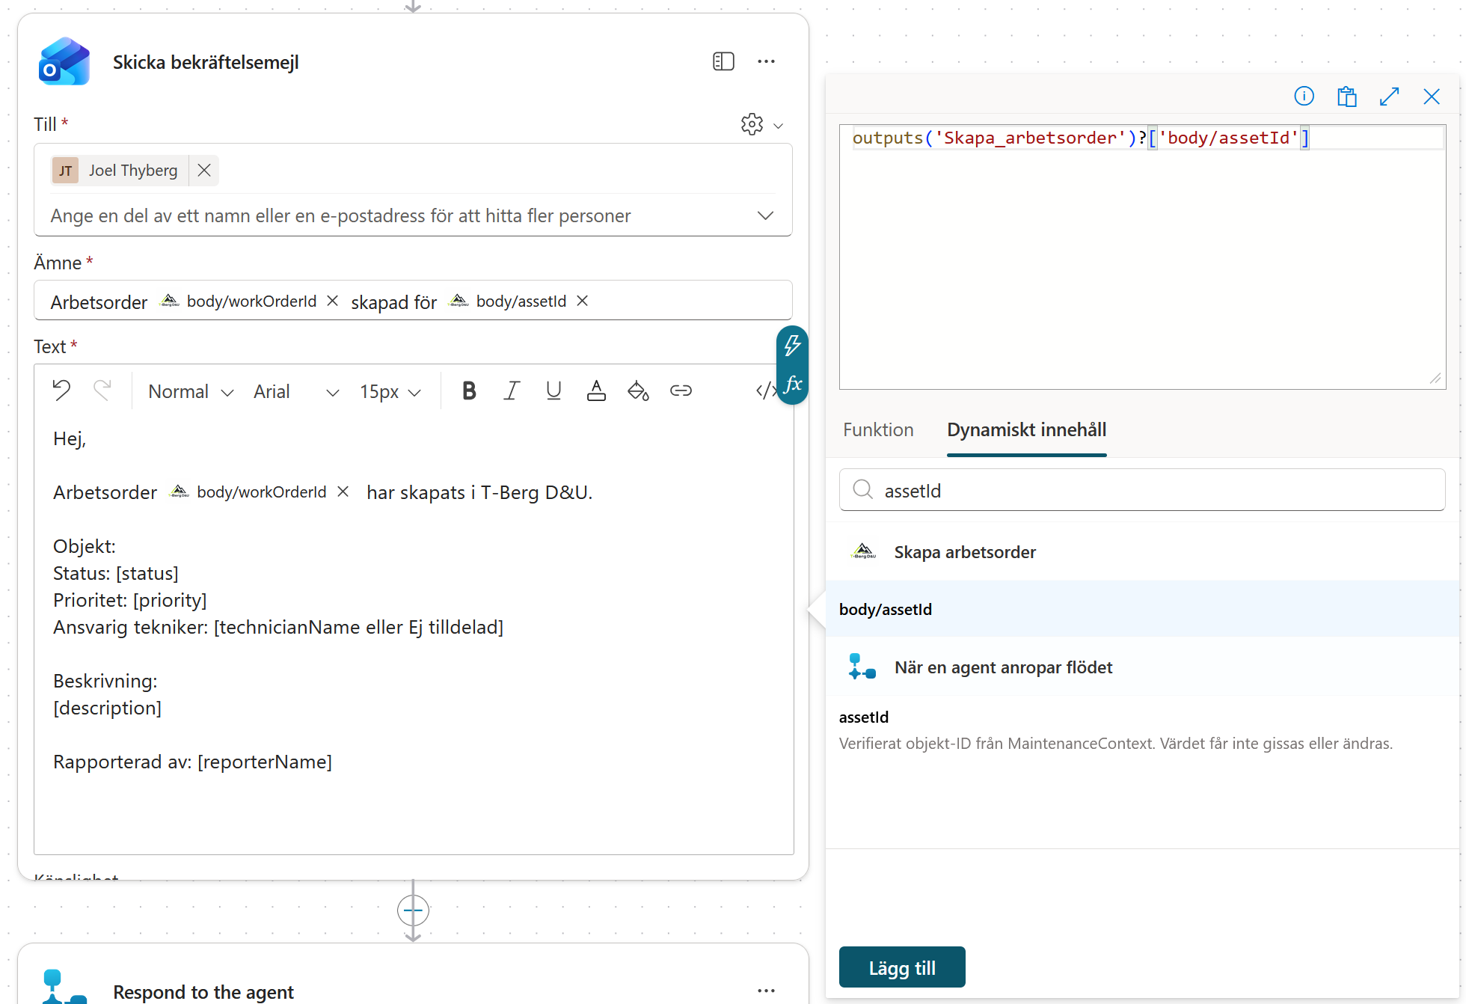This screenshot has width=1466, height=1004.
Task: Remove Joel Thyberg from recipients
Action: [204, 171]
